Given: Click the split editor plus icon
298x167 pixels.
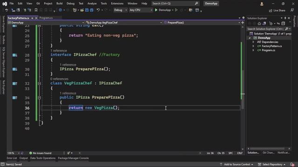Looking at the screenshot, I should click(x=243, y=23).
